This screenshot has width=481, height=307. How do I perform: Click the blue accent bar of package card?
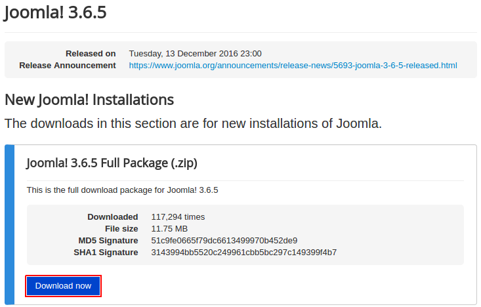coord(9,223)
